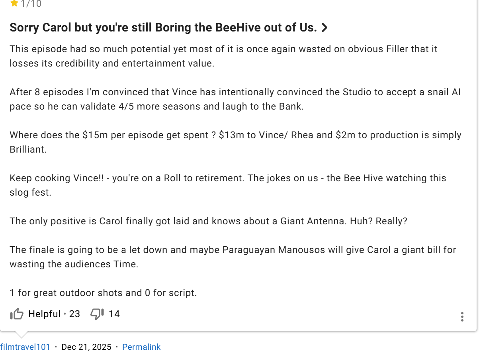
Task: Open the Permalink for this review
Action: coord(141,347)
